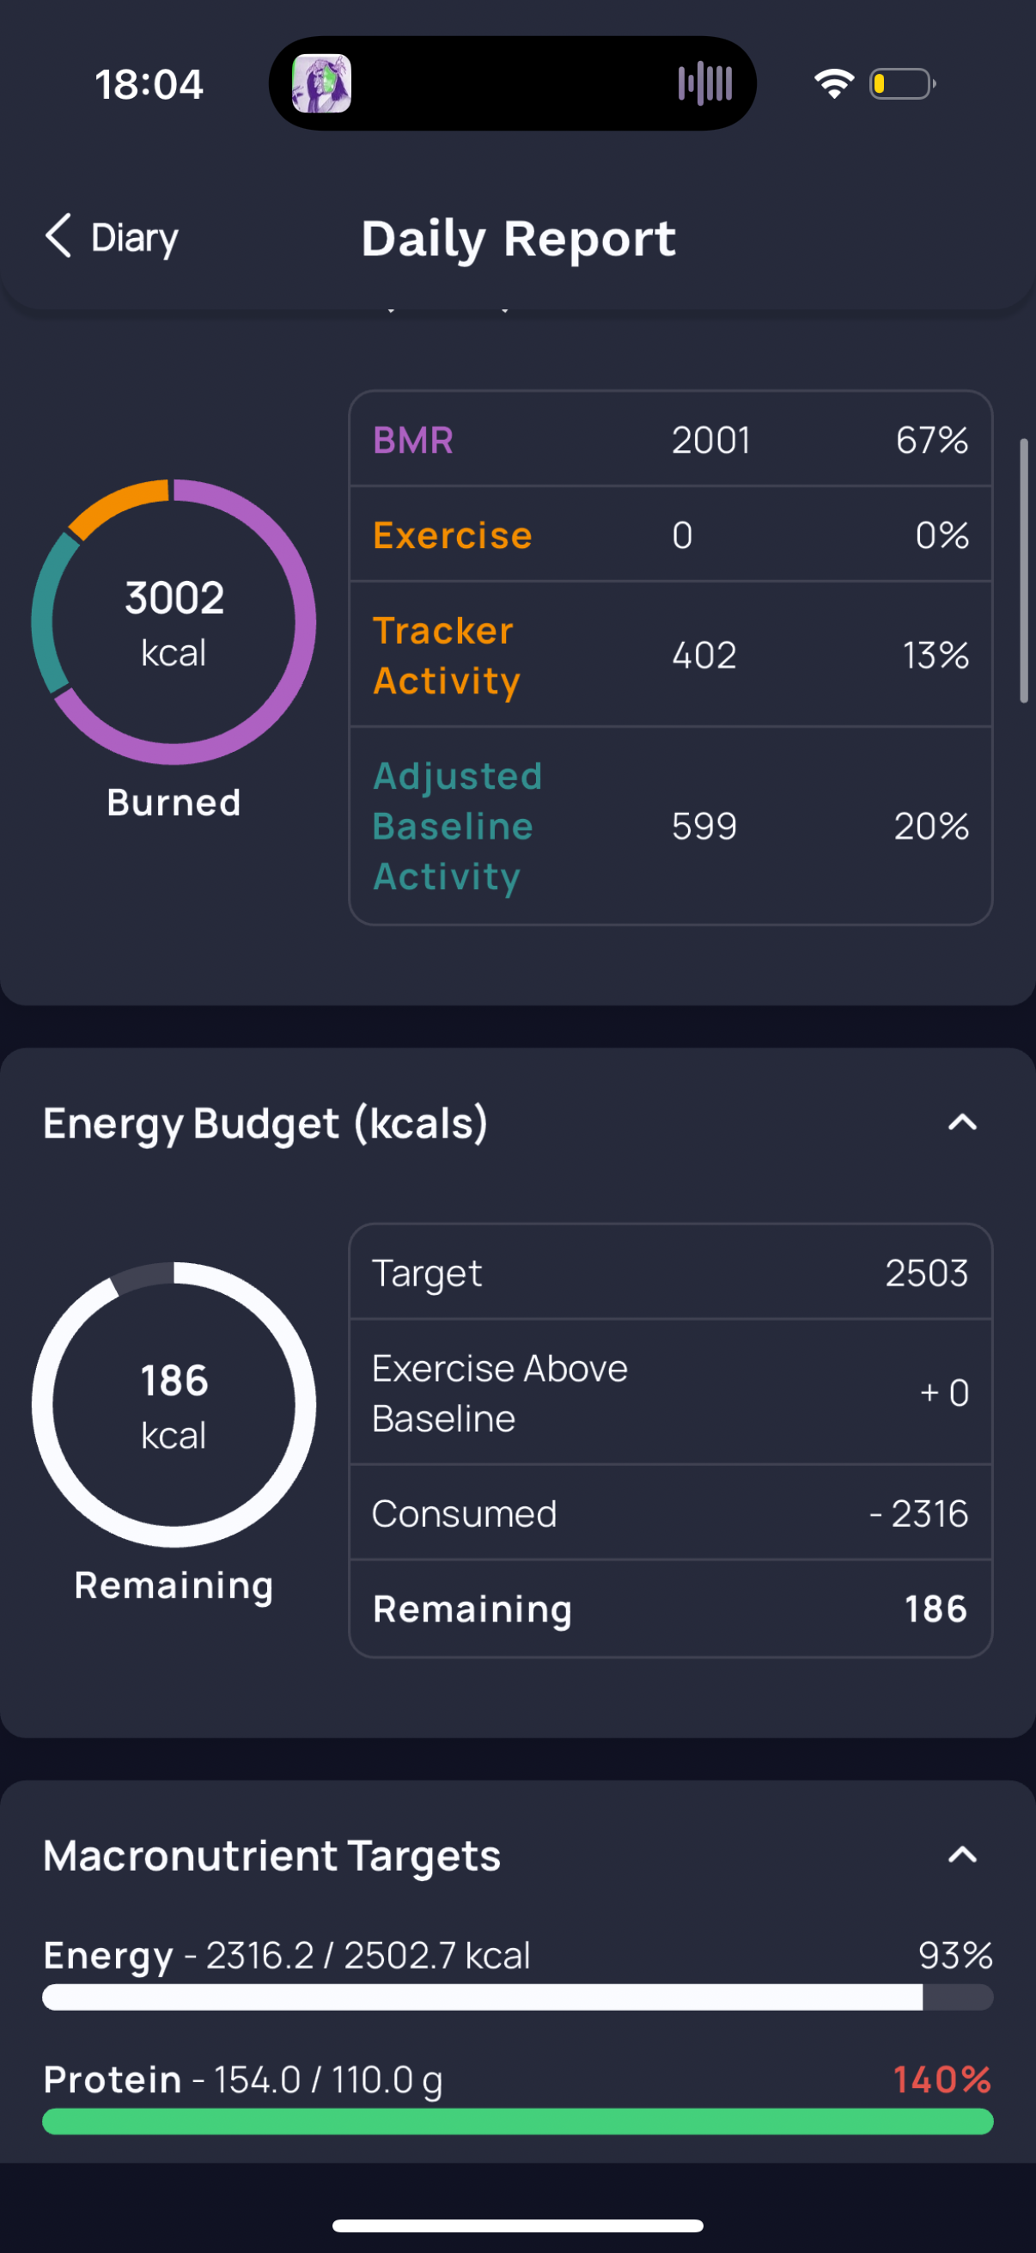The image size is (1036, 2253).
Task: Open the now-playing album art in Dynamic Island
Action: (322, 84)
